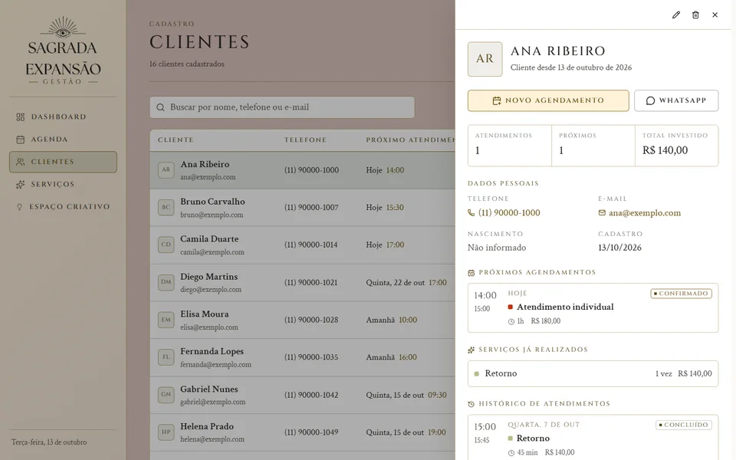This screenshot has width=736, height=460.
Task: Click the AR avatar in detail panel
Action: click(485, 59)
